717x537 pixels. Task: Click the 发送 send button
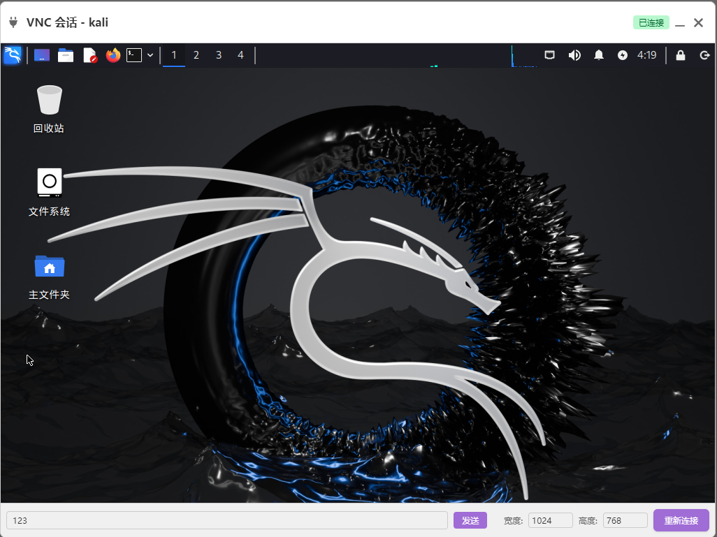point(470,520)
